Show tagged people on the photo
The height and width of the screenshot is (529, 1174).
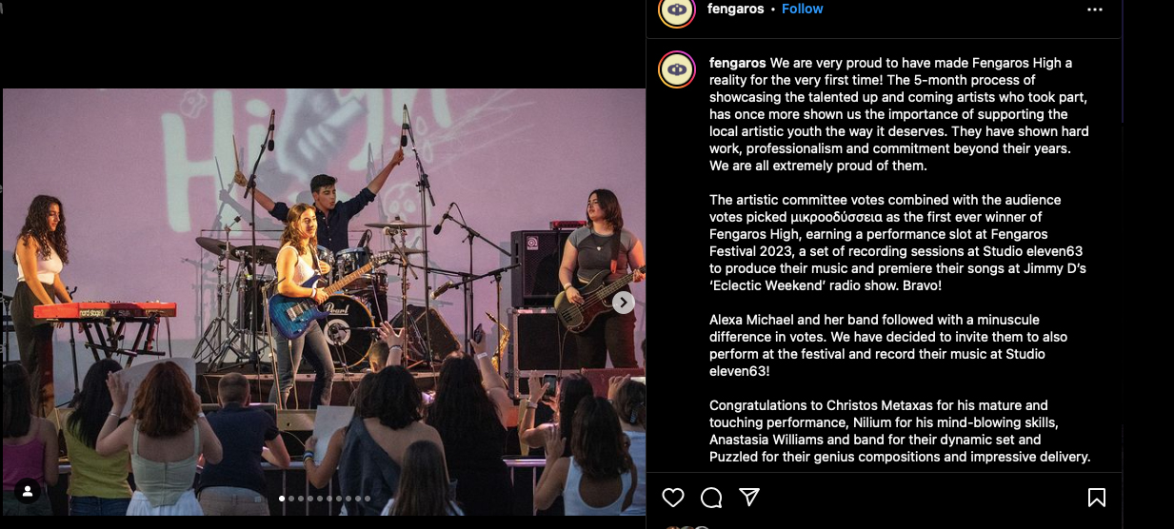(28, 491)
